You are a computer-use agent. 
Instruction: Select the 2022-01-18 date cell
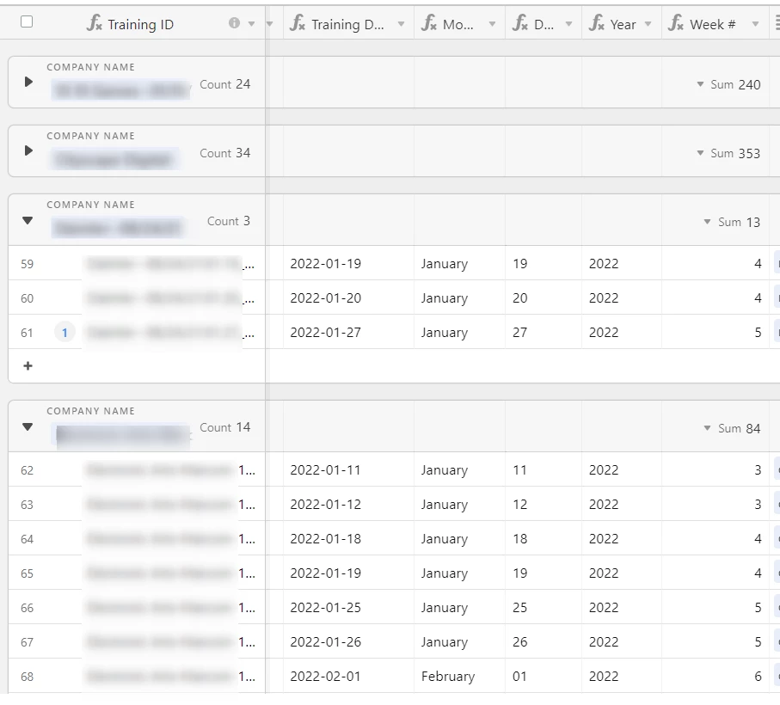coord(348,538)
